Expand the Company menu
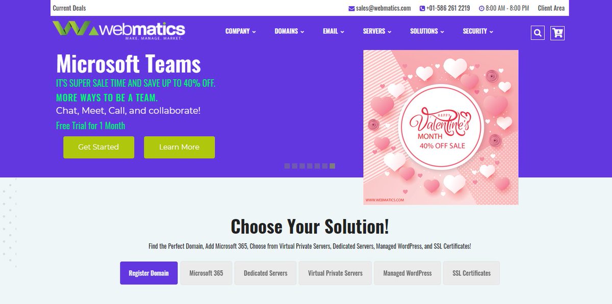Viewport: 612px width, 304px height. [240, 31]
